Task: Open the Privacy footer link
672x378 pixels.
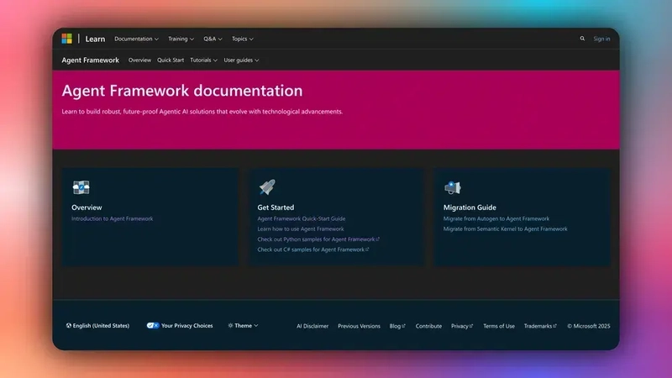Action: (462, 326)
